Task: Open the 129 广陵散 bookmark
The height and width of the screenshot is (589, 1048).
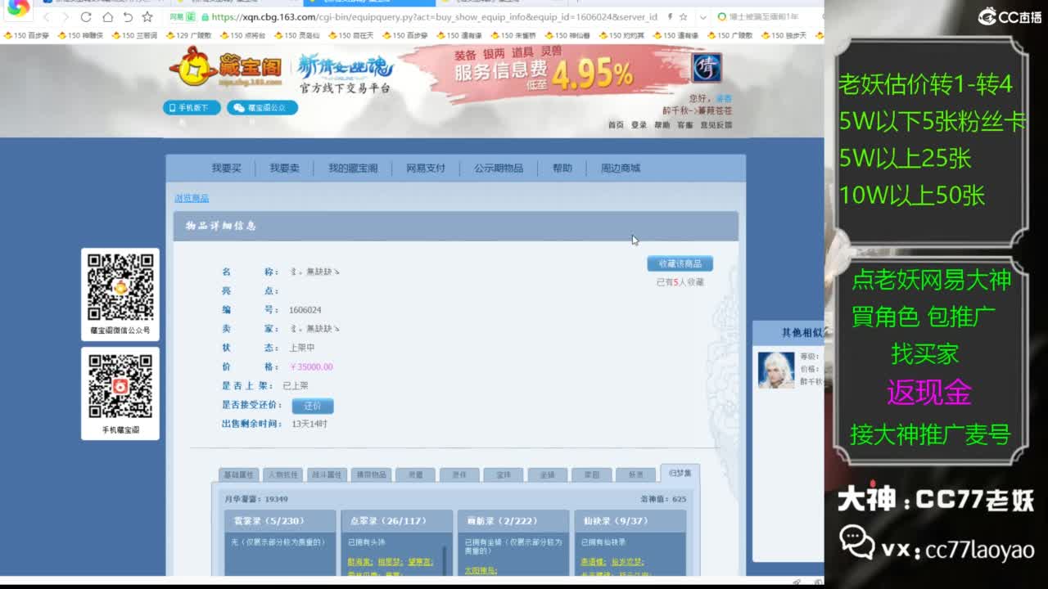Action: (188, 35)
